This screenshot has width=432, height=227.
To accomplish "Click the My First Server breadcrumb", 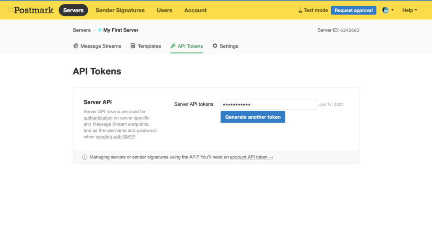I will (121, 30).
